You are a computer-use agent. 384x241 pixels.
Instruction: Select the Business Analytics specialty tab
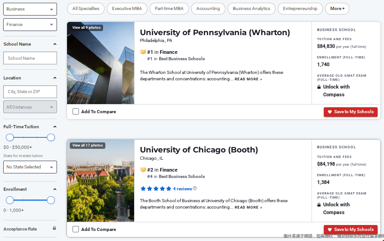pyautogui.click(x=251, y=9)
